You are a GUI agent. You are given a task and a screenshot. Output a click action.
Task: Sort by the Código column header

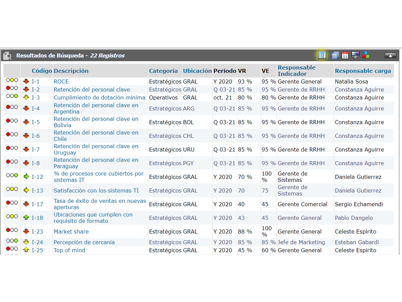42,71
